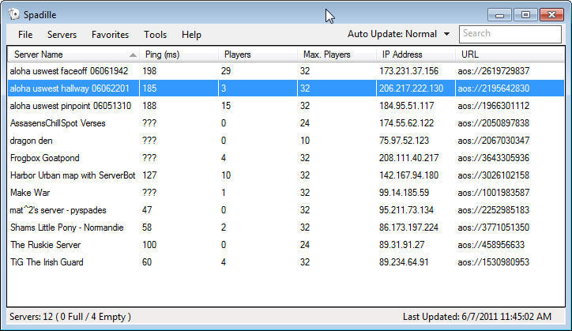This screenshot has height=331, width=572.
Task: Click IP address 206.217.222.130
Action: (x=411, y=88)
